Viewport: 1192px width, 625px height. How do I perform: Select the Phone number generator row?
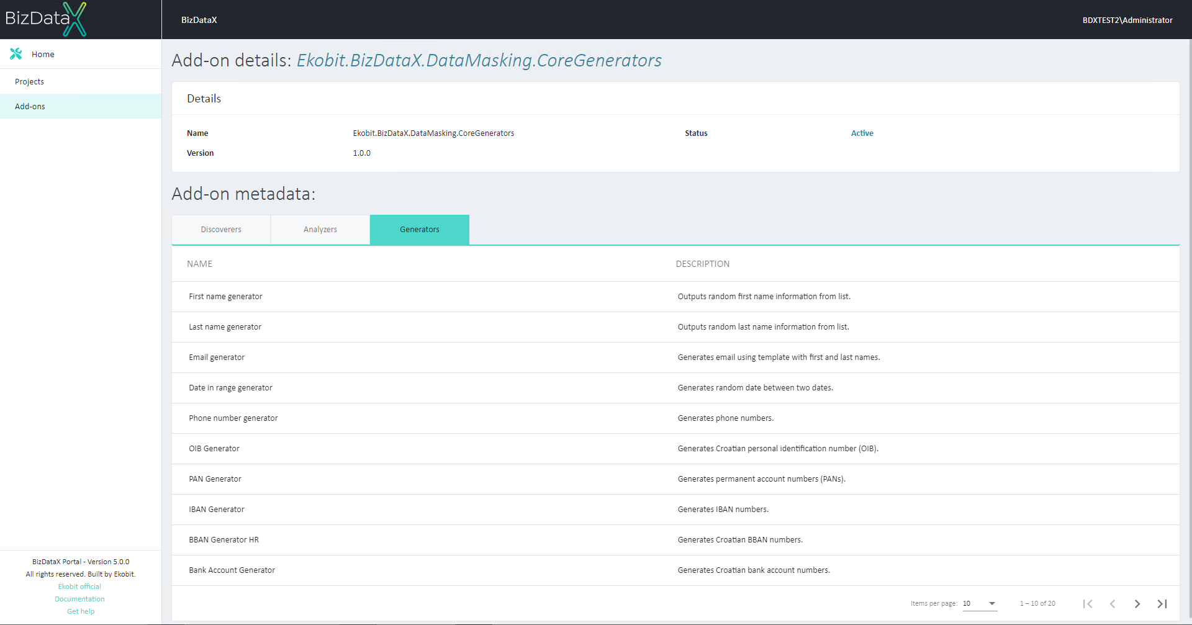[675, 418]
